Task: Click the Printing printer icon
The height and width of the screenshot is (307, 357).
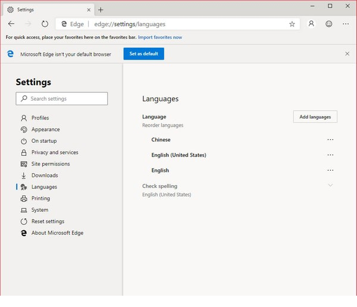Action: coord(24,198)
